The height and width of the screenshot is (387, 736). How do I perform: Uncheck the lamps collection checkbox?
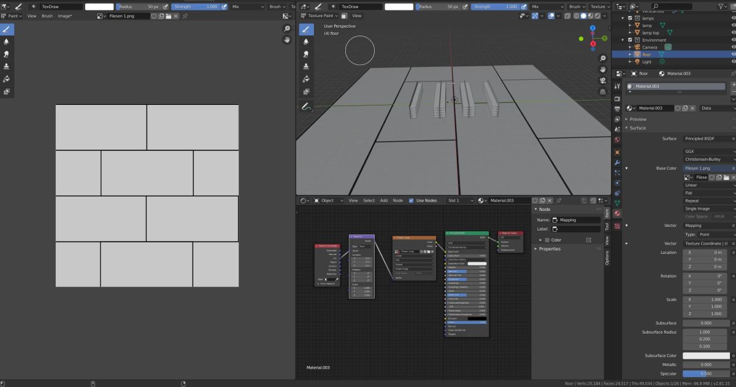(630, 18)
